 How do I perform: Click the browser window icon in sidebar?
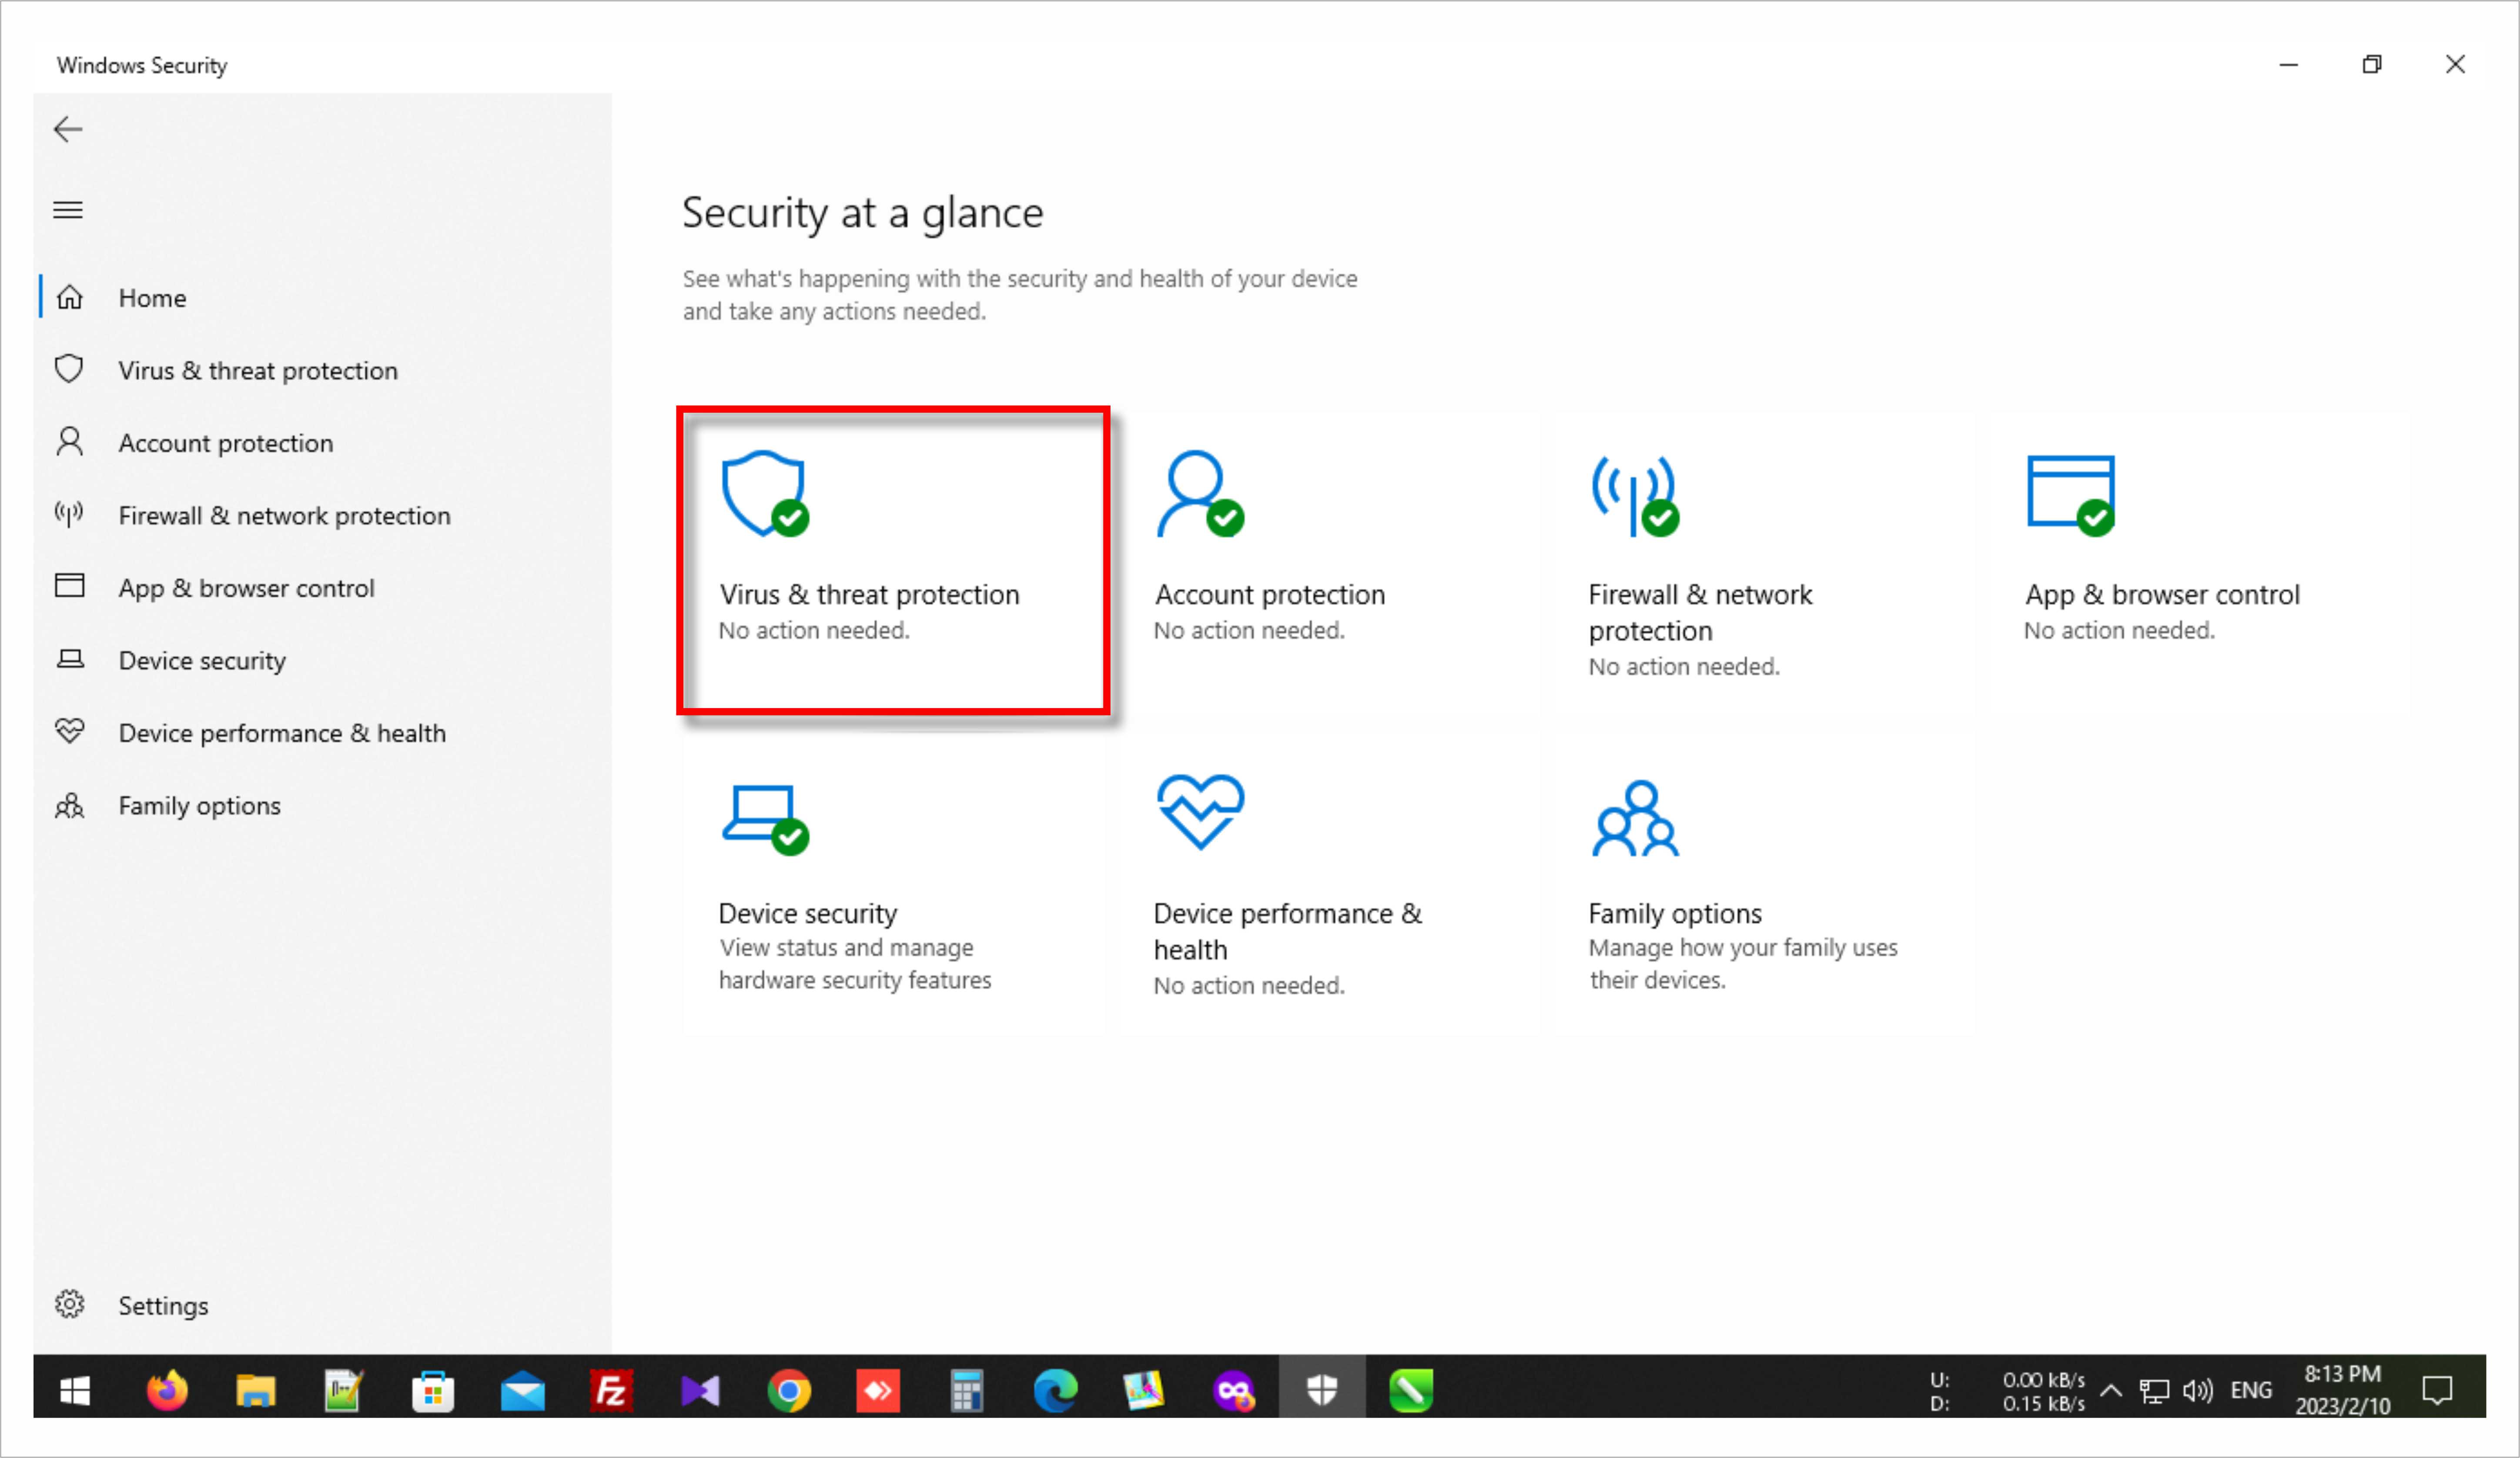coord(69,586)
